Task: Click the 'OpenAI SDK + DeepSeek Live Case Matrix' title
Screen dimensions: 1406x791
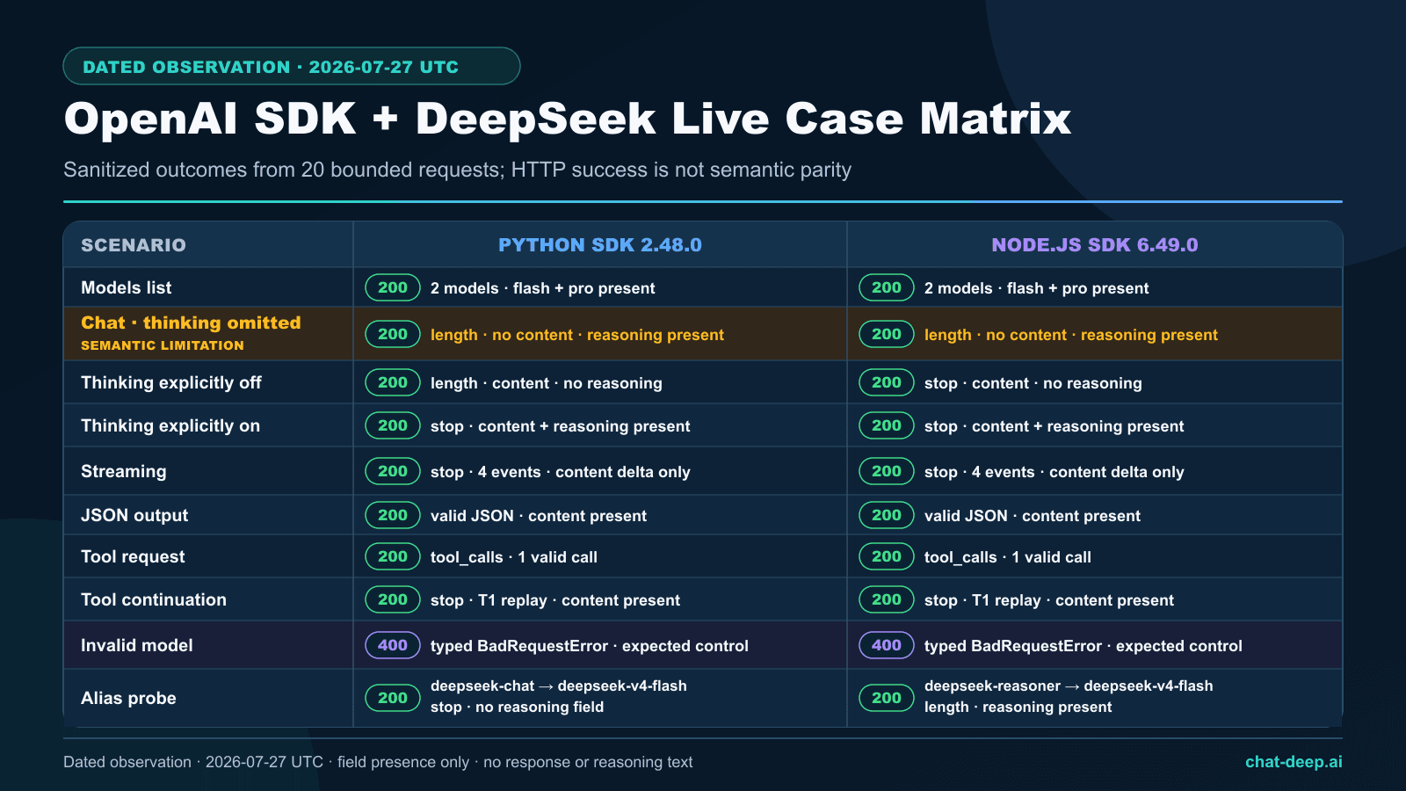Action: coord(568,119)
